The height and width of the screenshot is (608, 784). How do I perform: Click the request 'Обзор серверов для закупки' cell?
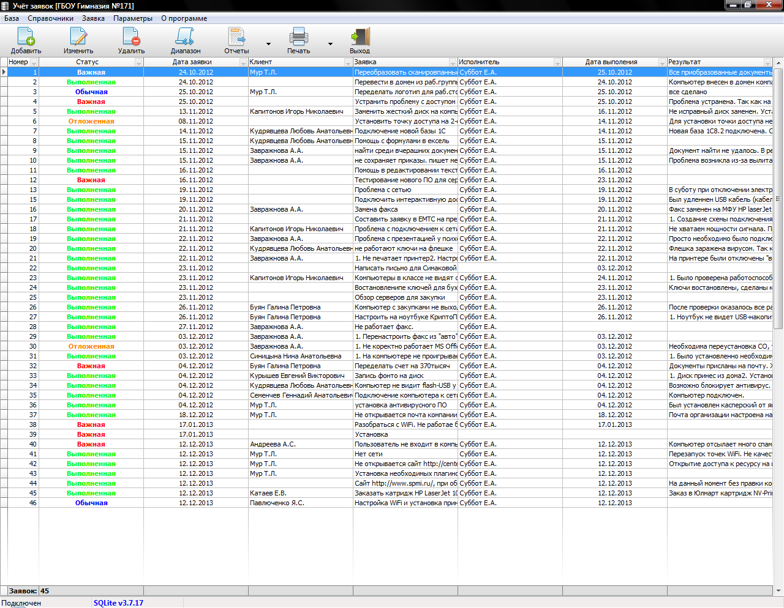tap(405, 297)
